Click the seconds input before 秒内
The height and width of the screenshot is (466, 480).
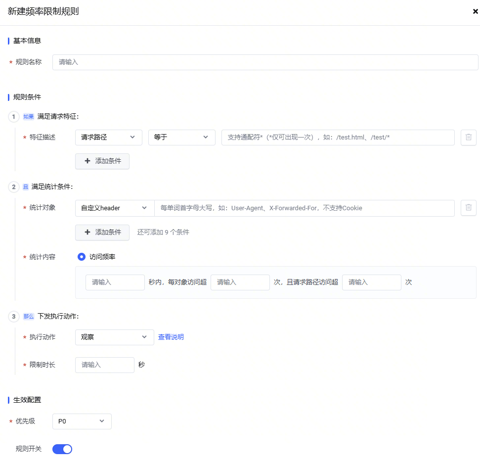coord(115,282)
